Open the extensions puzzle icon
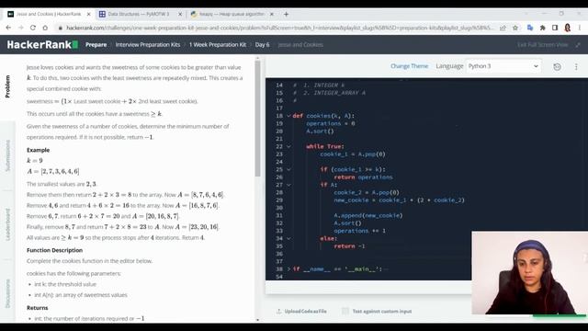The image size is (588, 331). pyautogui.click(x=542, y=28)
